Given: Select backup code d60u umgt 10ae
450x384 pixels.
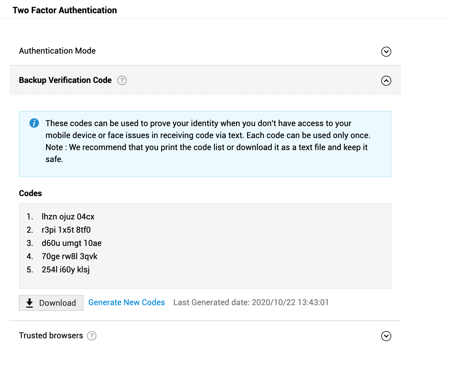Looking at the screenshot, I should [x=71, y=243].
